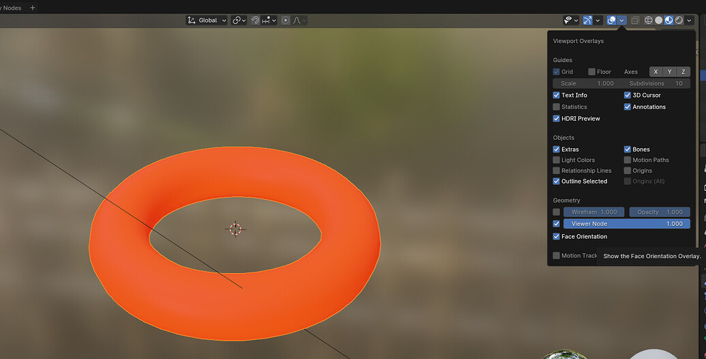Click the Geometry Nodes workspace tab
Image resolution: width=706 pixels, height=359 pixels.
[11, 8]
